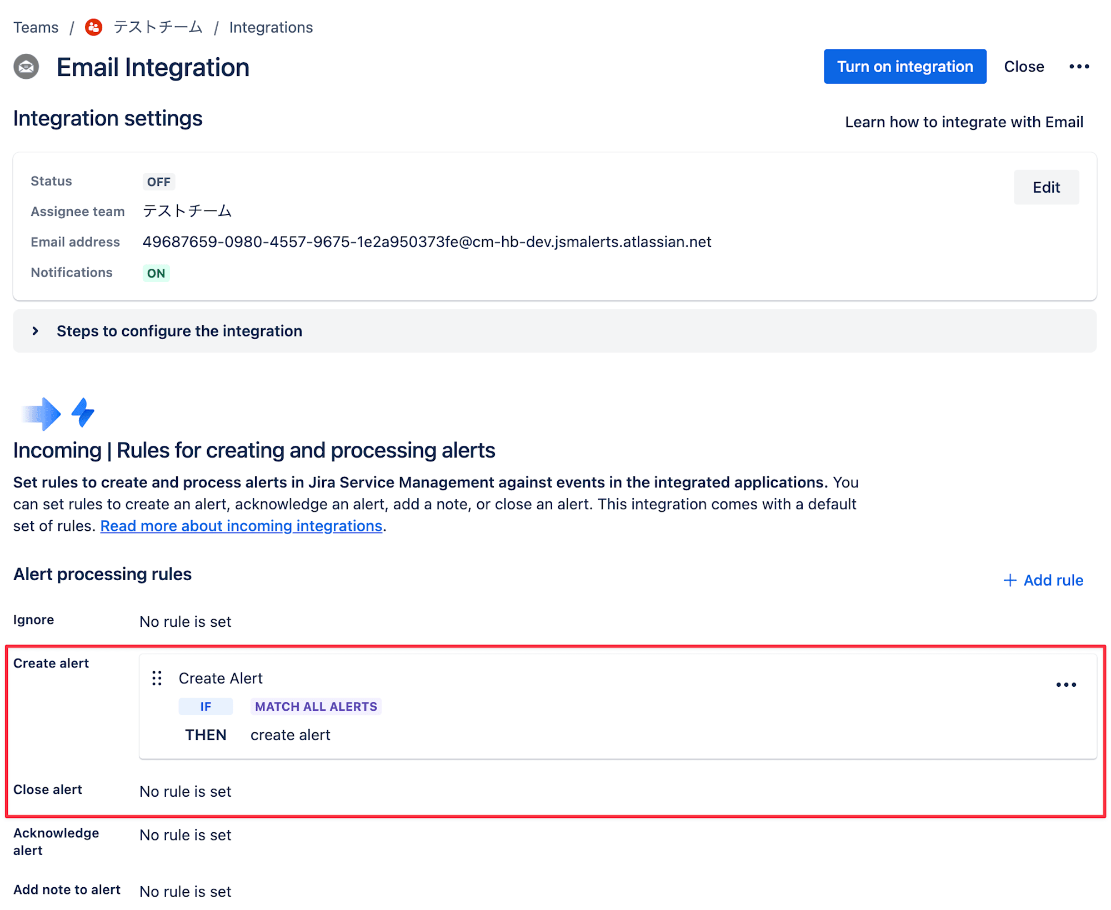This screenshot has width=1111, height=910.
Task: Click IF MATCH ALL ALERTS condition badge
Action: (x=314, y=706)
